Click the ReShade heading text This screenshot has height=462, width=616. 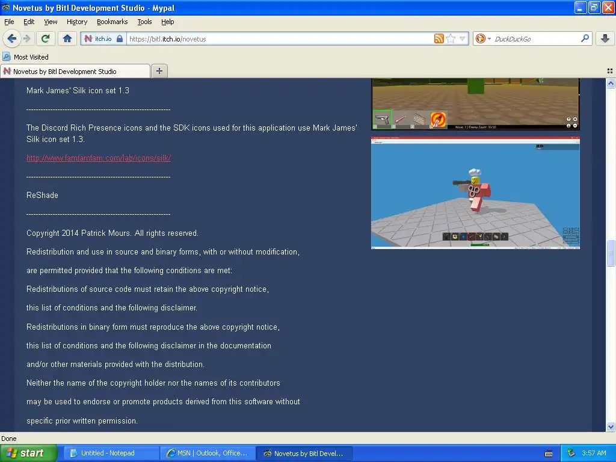[x=42, y=196]
